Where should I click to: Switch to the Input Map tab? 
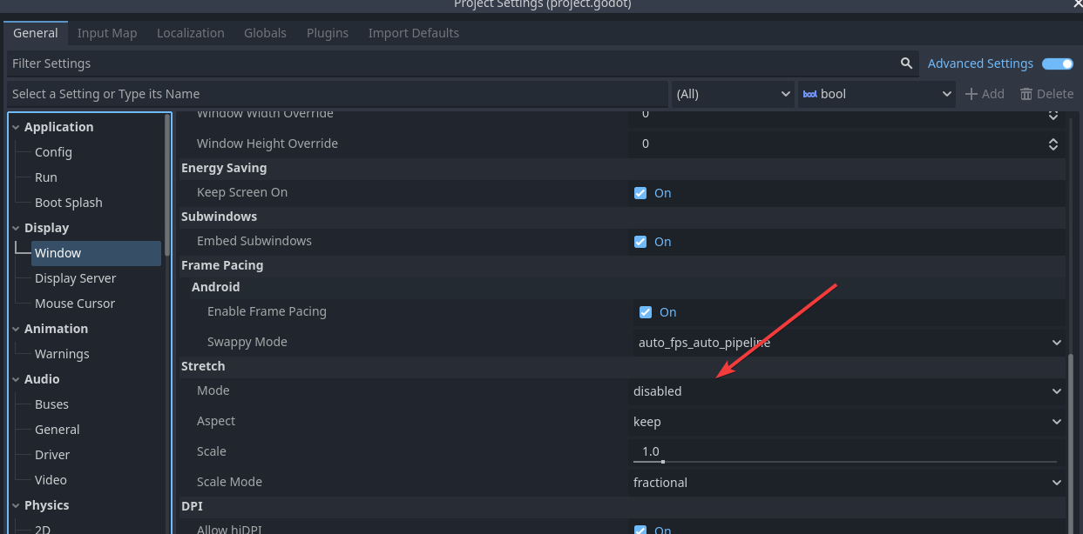click(107, 33)
